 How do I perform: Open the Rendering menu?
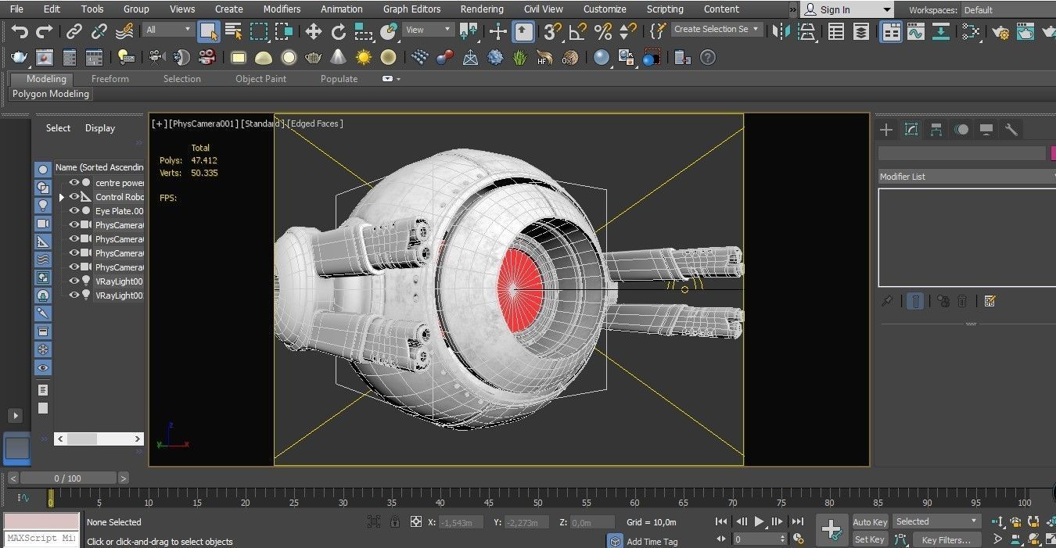pos(482,9)
